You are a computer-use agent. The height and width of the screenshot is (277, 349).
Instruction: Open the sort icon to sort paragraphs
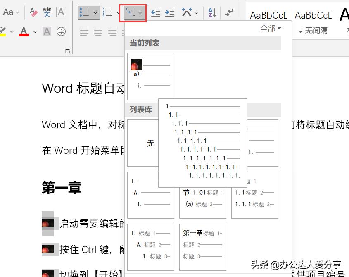(211, 12)
